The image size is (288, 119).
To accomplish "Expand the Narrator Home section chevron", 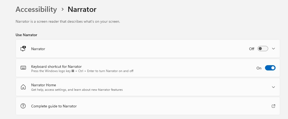I will point(273,87).
